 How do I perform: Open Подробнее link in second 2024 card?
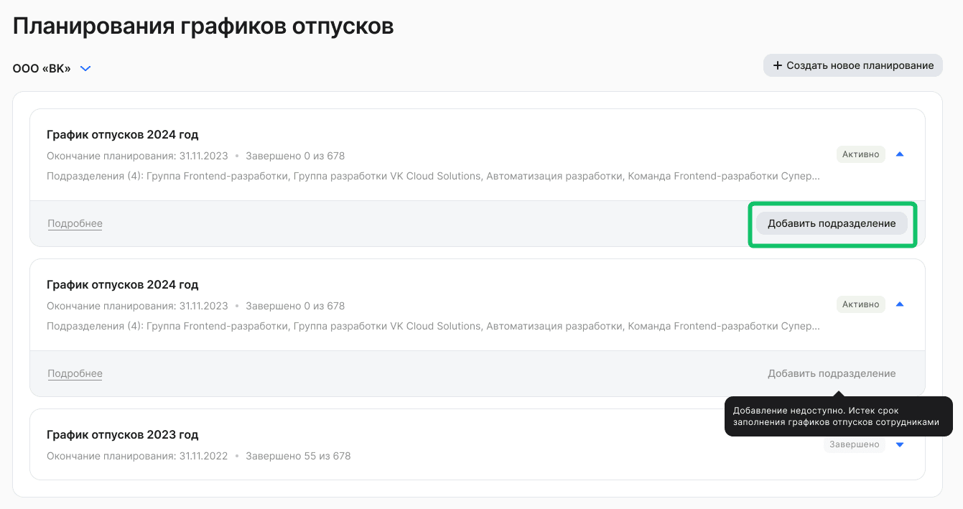coord(75,373)
